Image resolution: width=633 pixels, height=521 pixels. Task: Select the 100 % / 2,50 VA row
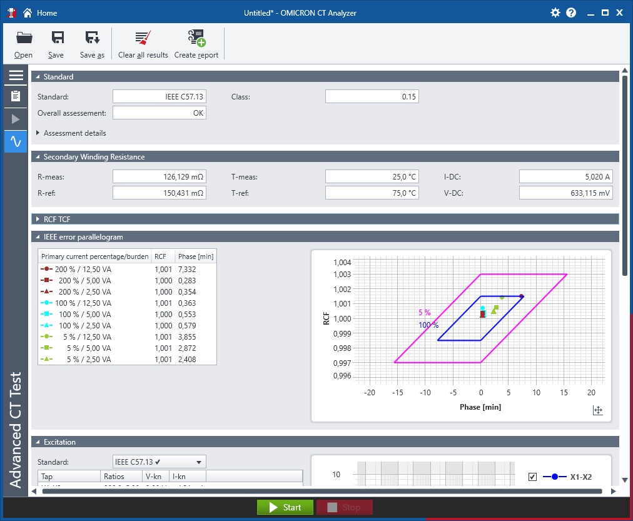tap(127, 326)
